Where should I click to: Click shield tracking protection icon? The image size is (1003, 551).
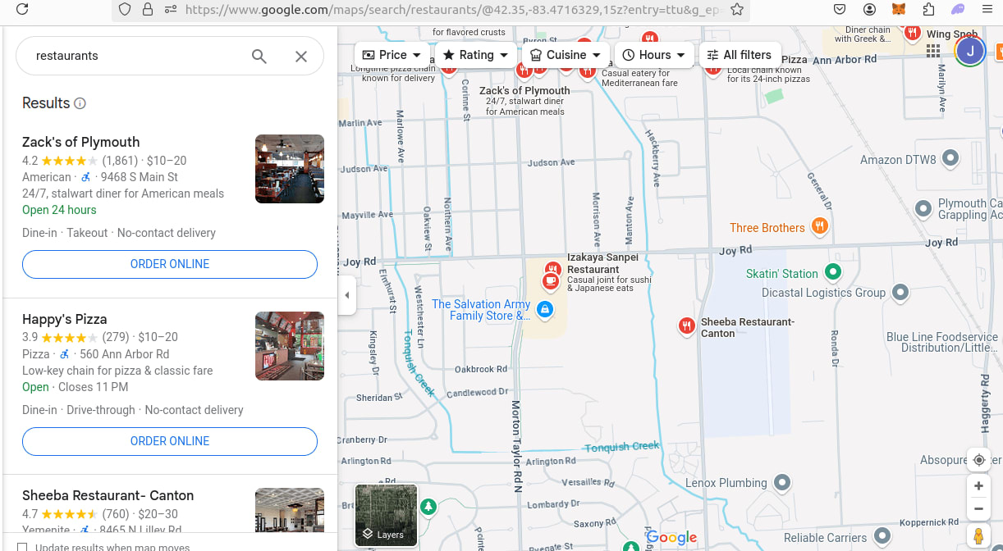tap(125, 9)
